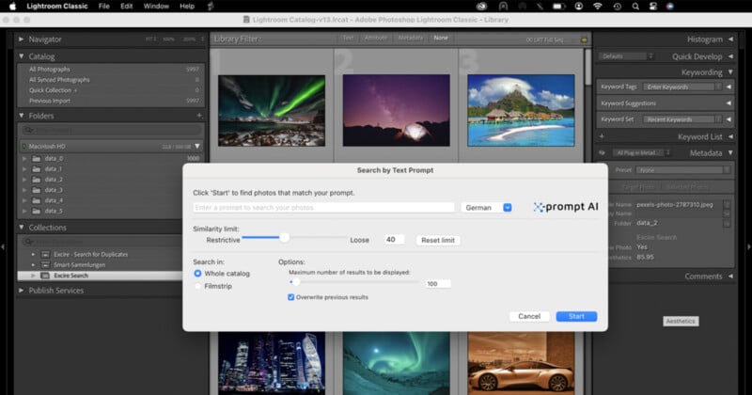Collapse the Collections panel
This screenshot has height=395, width=752.
pos(21,227)
